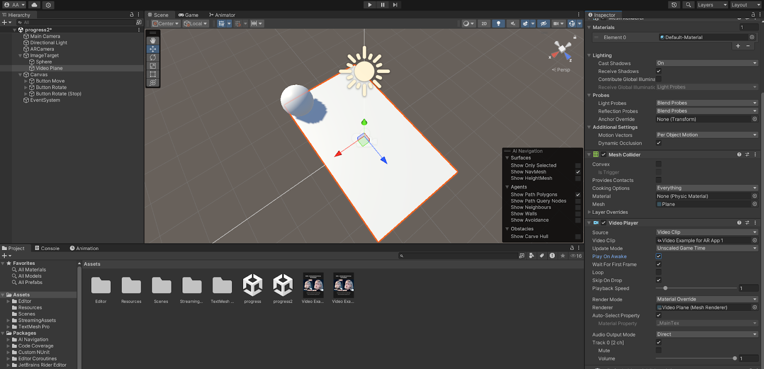764x369 pixels.
Task: Switch to the Animation tab
Action: coord(84,248)
